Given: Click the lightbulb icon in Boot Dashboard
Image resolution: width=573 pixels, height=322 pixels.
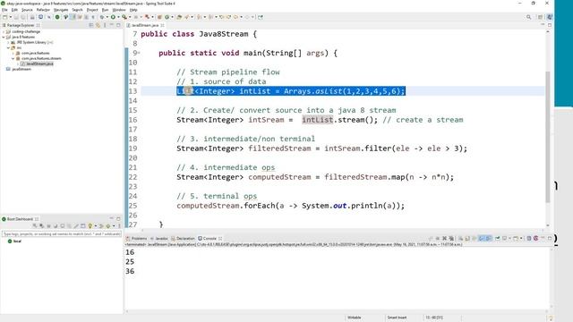Looking at the screenshot, I should pyautogui.click(x=90, y=226).
